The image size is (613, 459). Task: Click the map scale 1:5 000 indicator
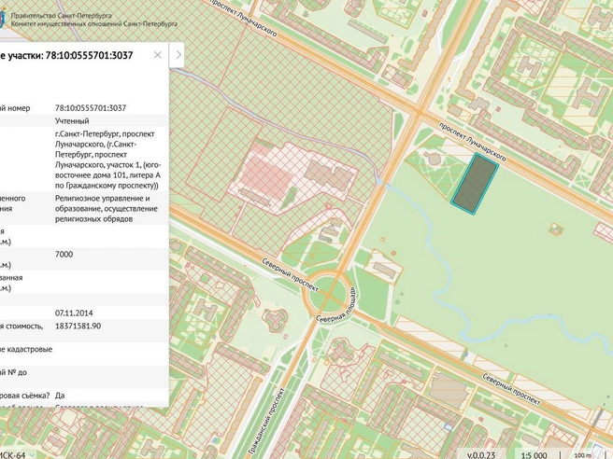coord(534,455)
